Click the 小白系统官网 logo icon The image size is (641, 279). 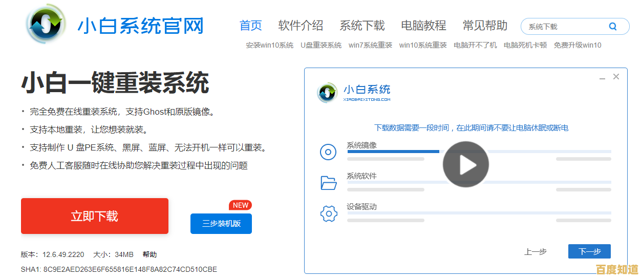[46, 25]
